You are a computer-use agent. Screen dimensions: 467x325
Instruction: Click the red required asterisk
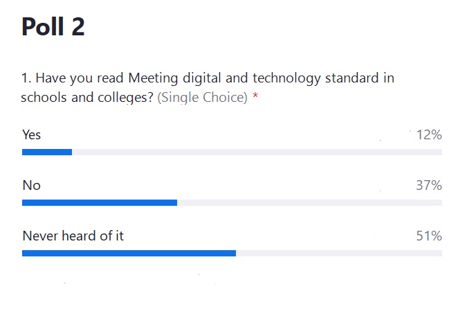pos(255,96)
